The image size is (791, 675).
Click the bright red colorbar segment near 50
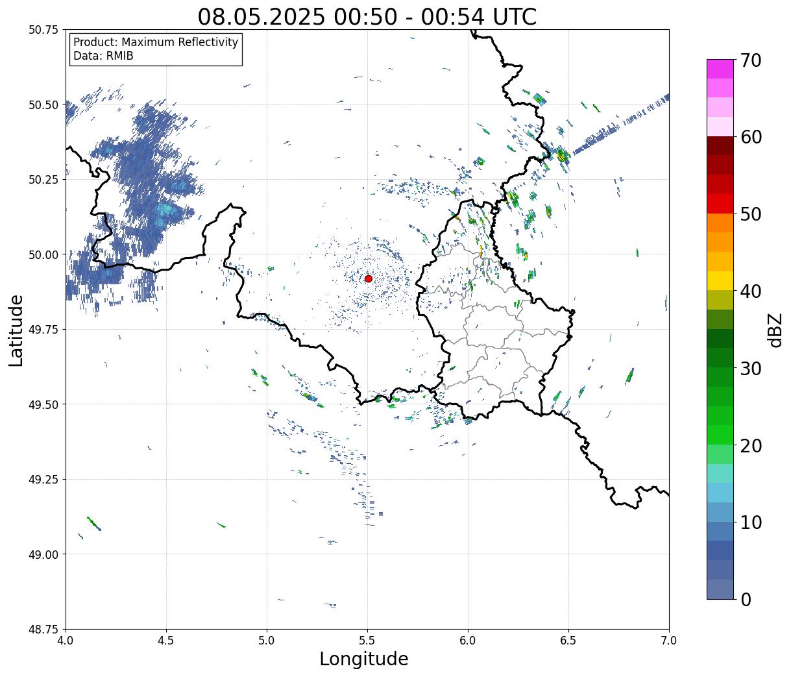(720, 204)
